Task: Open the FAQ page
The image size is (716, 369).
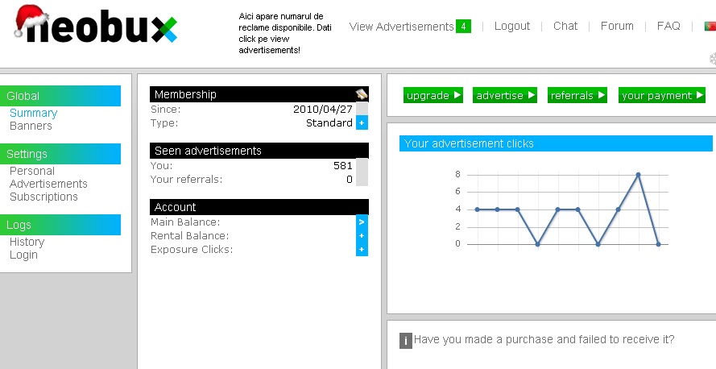Action: click(x=668, y=26)
